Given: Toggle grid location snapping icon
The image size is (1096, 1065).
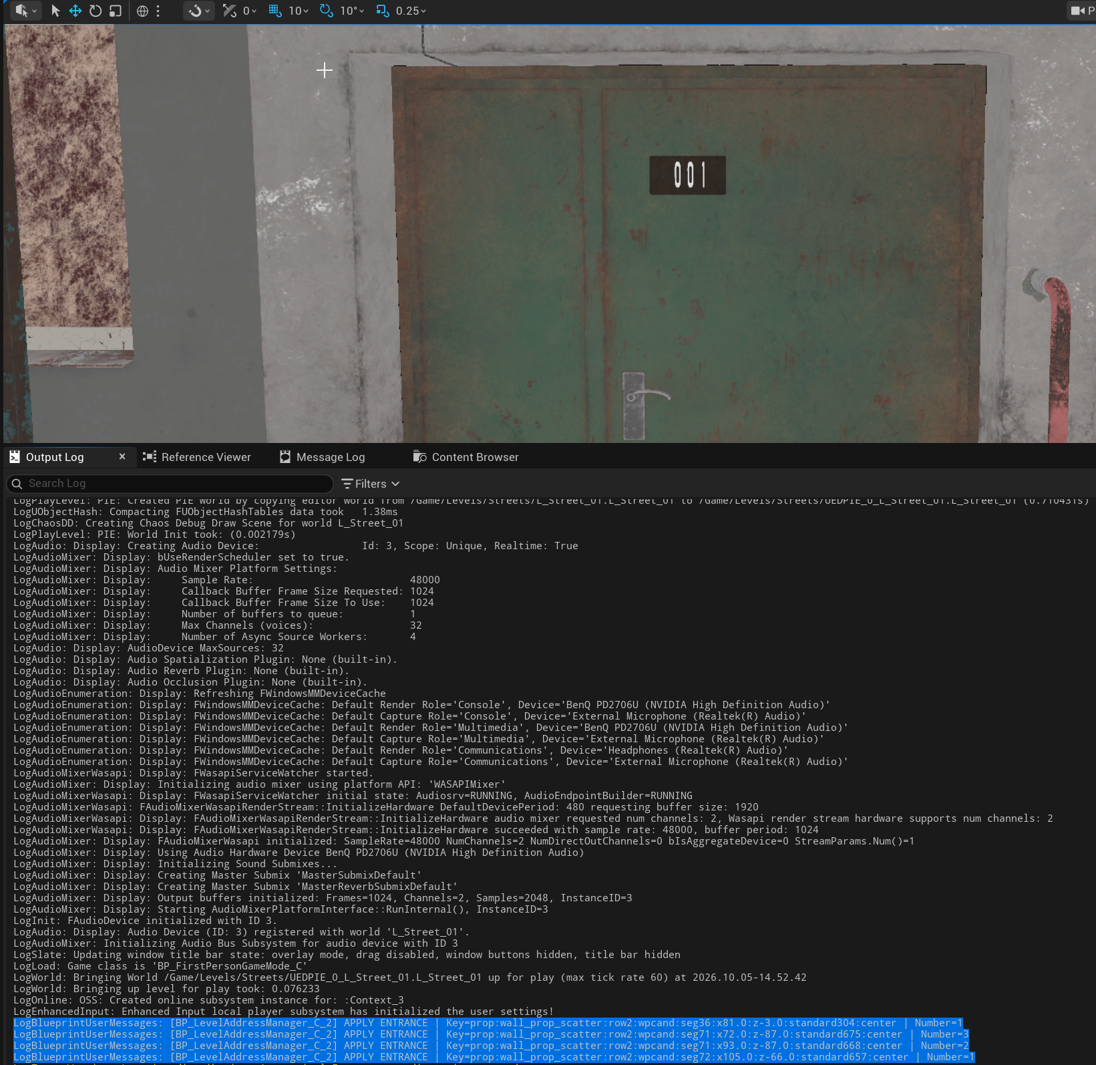Looking at the screenshot, I should (275, 11).
